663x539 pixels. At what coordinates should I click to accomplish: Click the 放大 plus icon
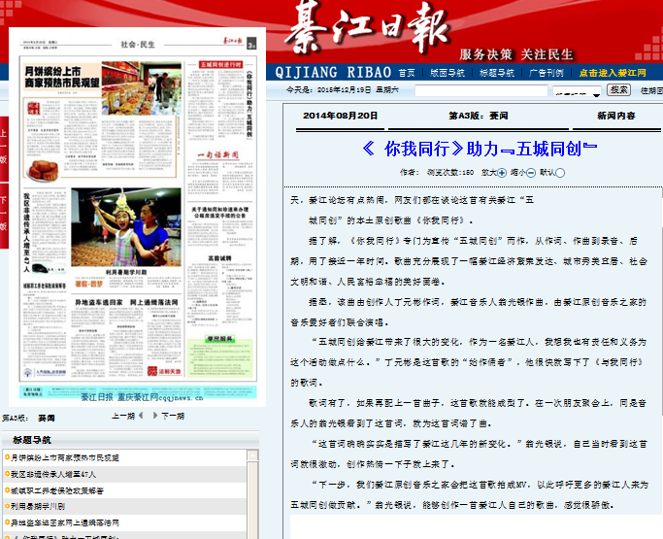[502, 173]
